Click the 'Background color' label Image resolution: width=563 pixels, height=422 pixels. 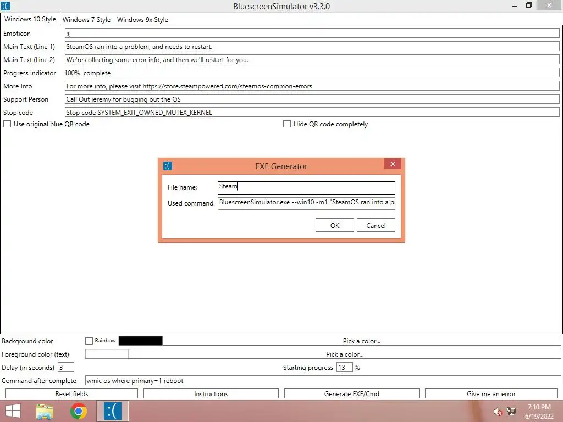click(27, 341)
